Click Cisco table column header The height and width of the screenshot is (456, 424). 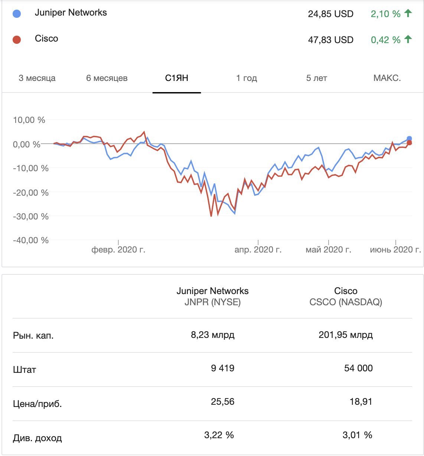tap(346, 291)
